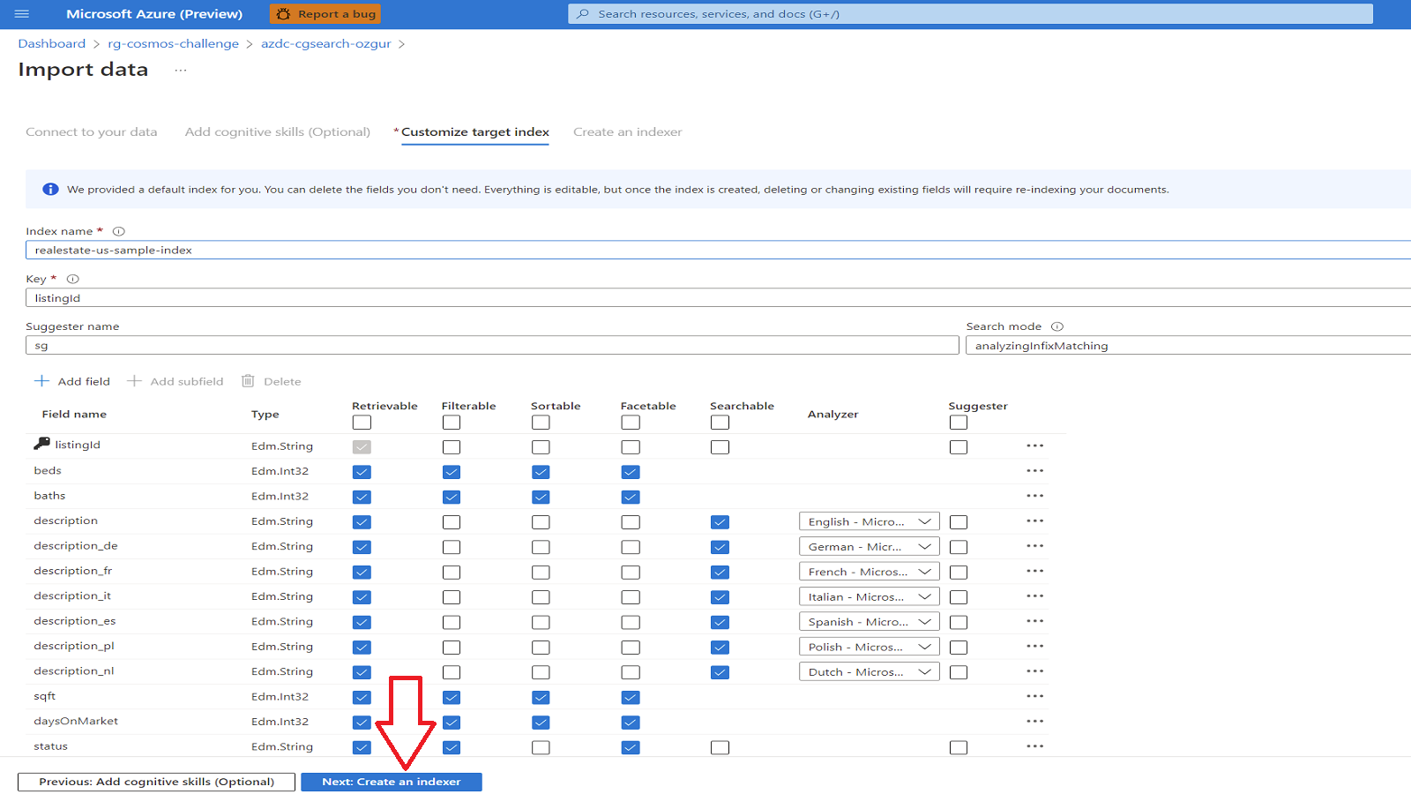Uncheck Retrievable for the sqft field
Viewport: 1411px width, 794px height.
361,697
